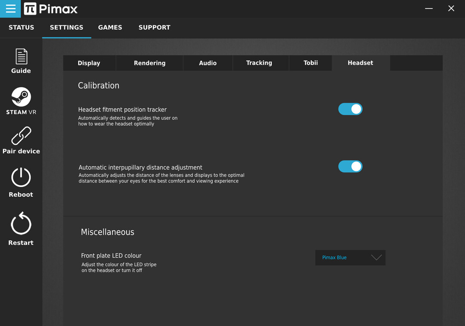Disable headset fitment position tracker
The height and width of the screenshot is (326, 465).
click(350, 109)
